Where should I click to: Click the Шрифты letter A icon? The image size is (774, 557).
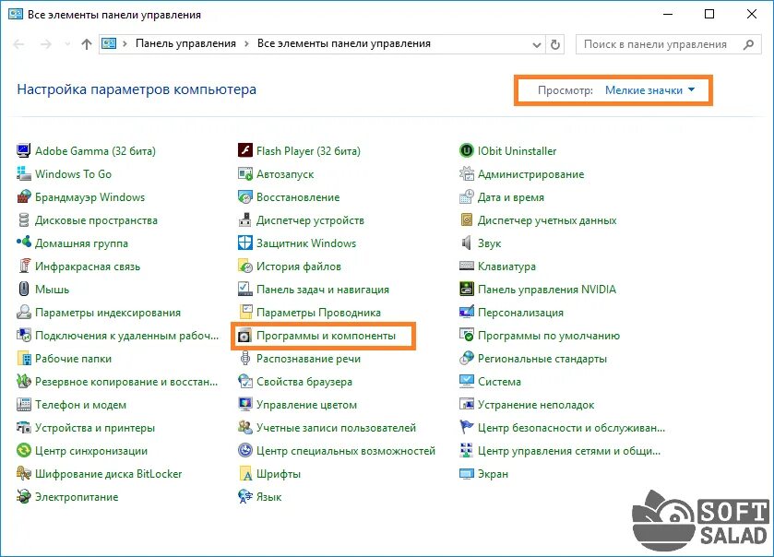[244, 474]
